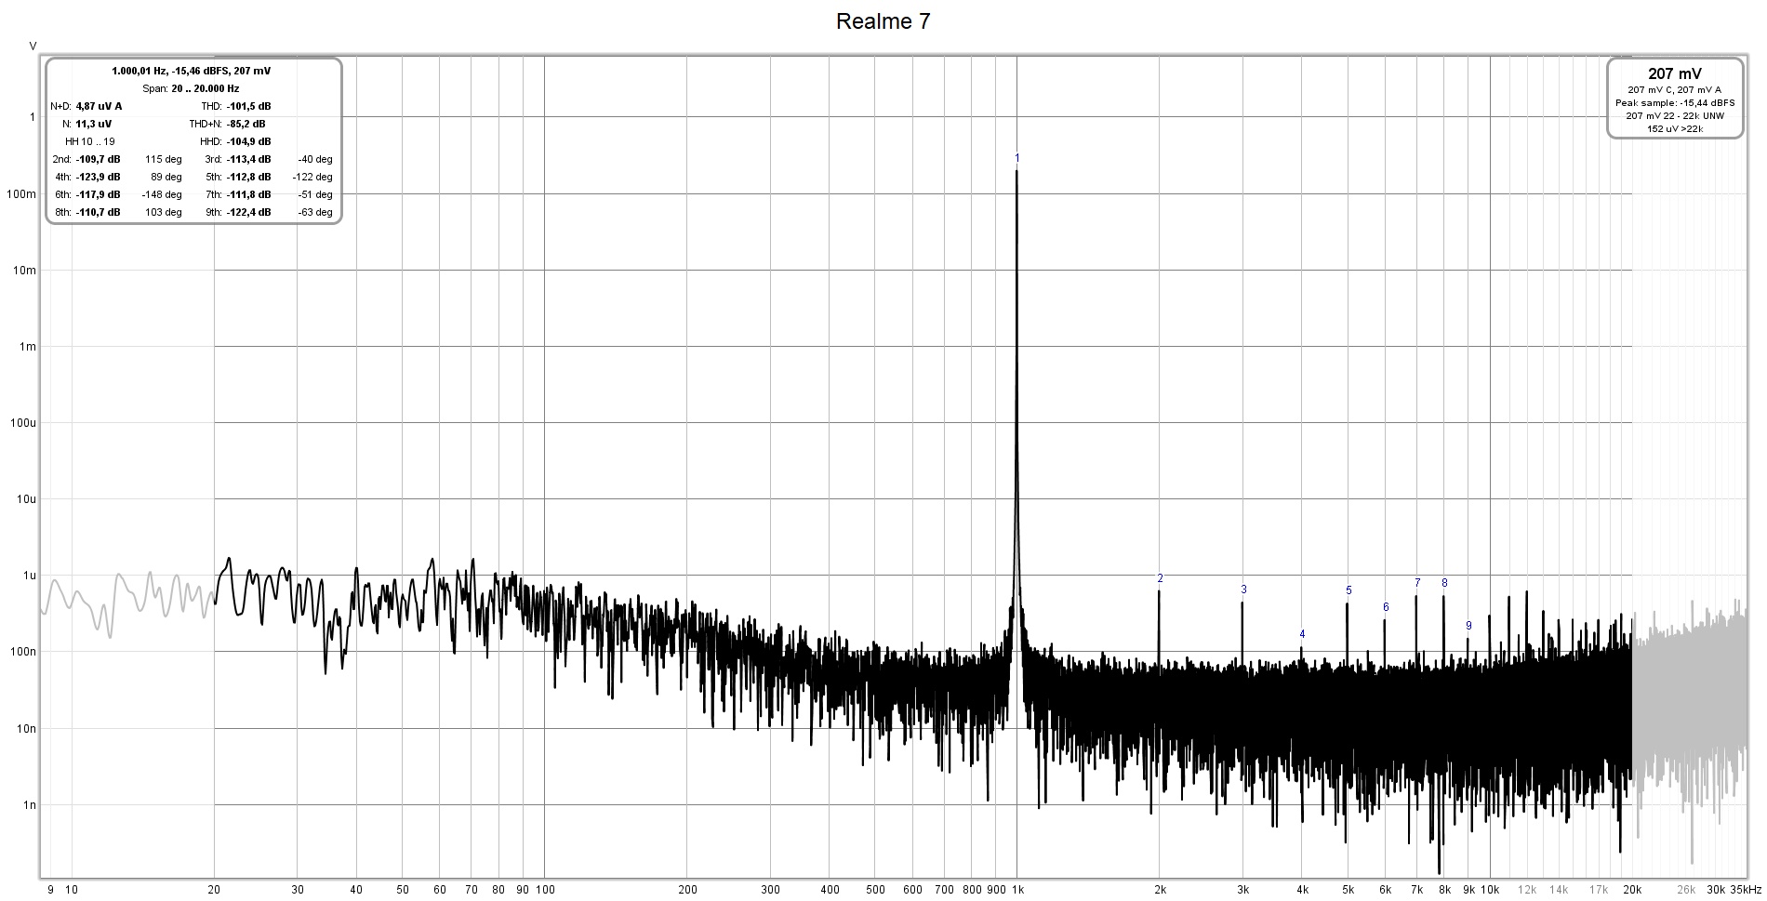Click the THD value "-101,5 dB"

pyautogui.click(x=248, y=106)
